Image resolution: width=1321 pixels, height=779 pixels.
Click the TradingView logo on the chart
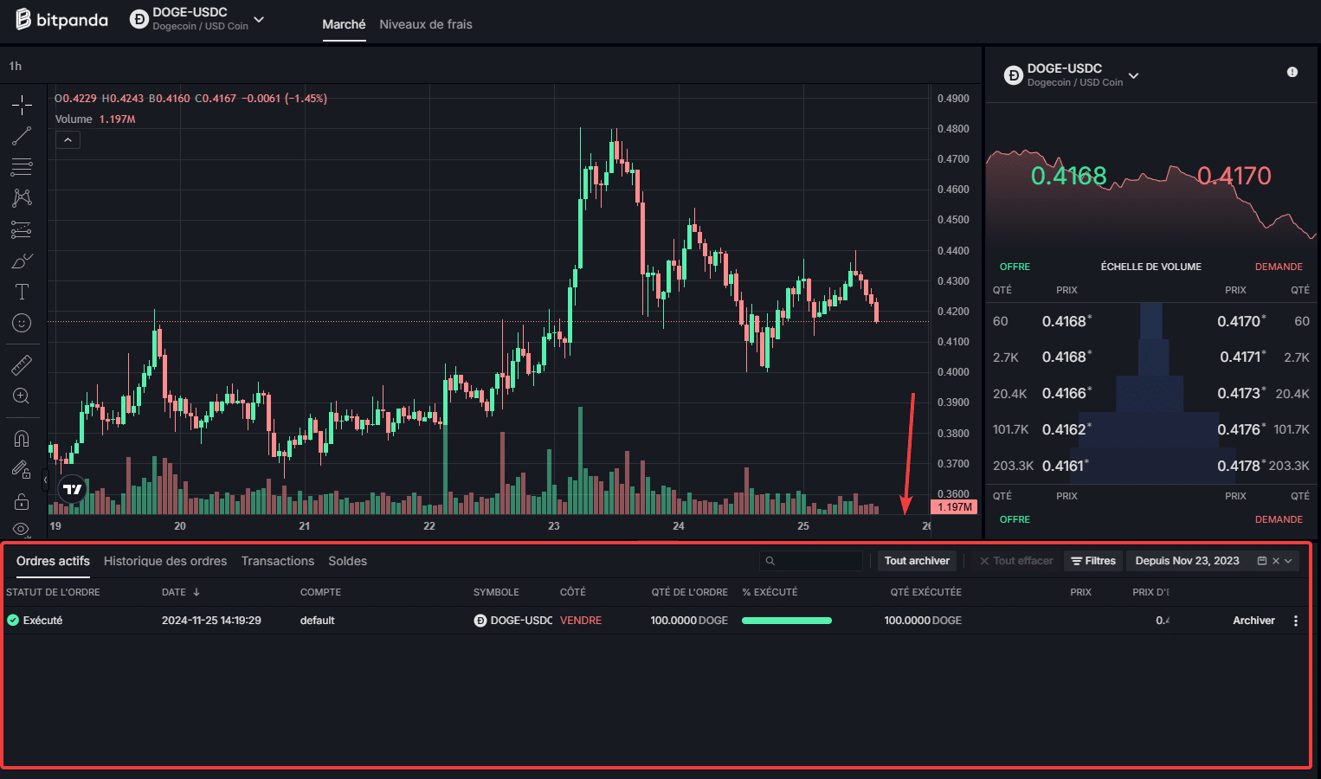tap(73, 489)
